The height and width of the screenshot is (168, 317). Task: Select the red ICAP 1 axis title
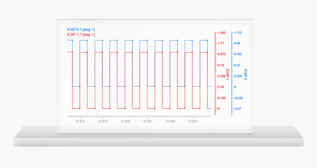(x=227, y=74)
